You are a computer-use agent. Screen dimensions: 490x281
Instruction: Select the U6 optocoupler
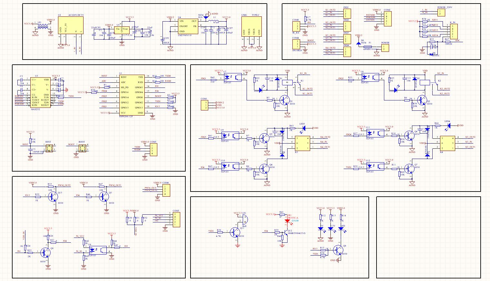pyautogui.click(x=98, y=250)
